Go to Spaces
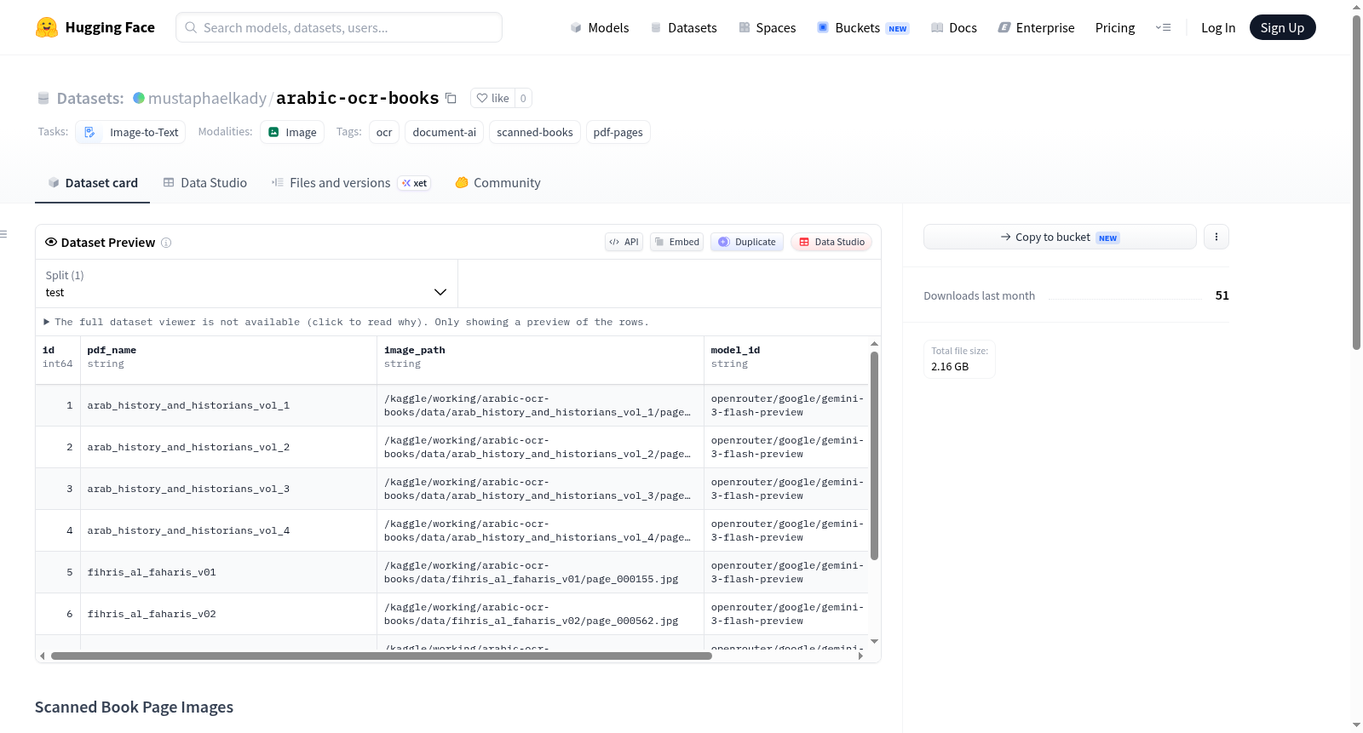Screen dimensions: 1363x733 click(x=767, y=27)
